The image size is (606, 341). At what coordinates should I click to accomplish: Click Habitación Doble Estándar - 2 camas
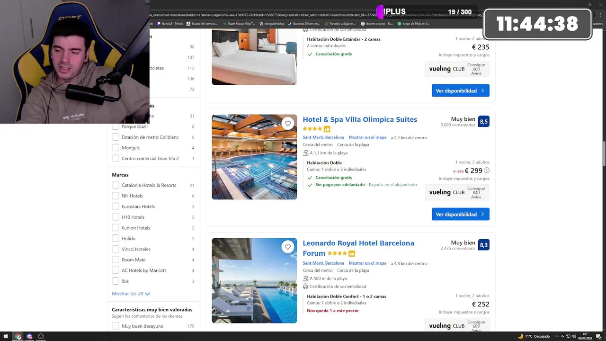click(x=344, y=39)
